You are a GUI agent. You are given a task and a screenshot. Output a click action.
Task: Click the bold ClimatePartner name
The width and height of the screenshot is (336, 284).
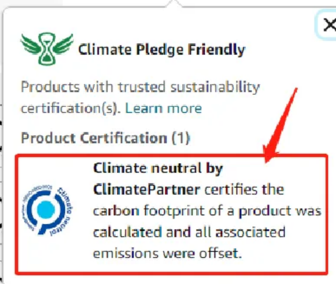(147, 190)
